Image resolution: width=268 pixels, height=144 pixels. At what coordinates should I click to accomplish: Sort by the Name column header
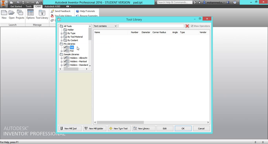[x=111, y=32]
